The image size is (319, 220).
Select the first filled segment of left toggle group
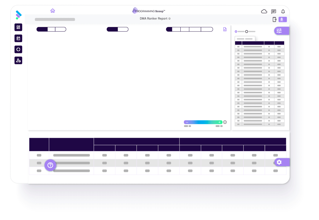pos(42,29)
